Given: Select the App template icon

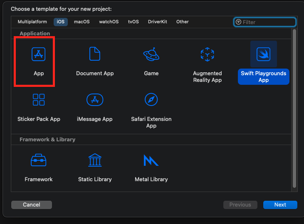Looking at the screenshot, I should click(38, 54).
